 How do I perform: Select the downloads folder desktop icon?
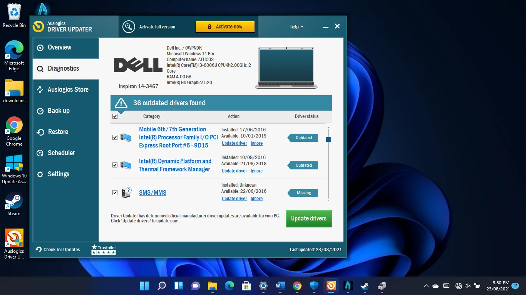pos(14,91)
